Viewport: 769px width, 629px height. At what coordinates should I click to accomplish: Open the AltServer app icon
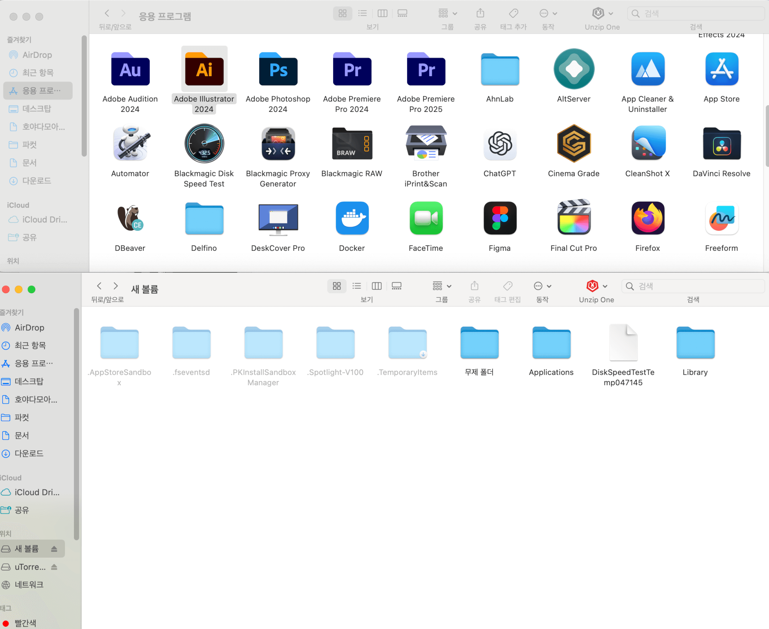(x=574, y=69)
